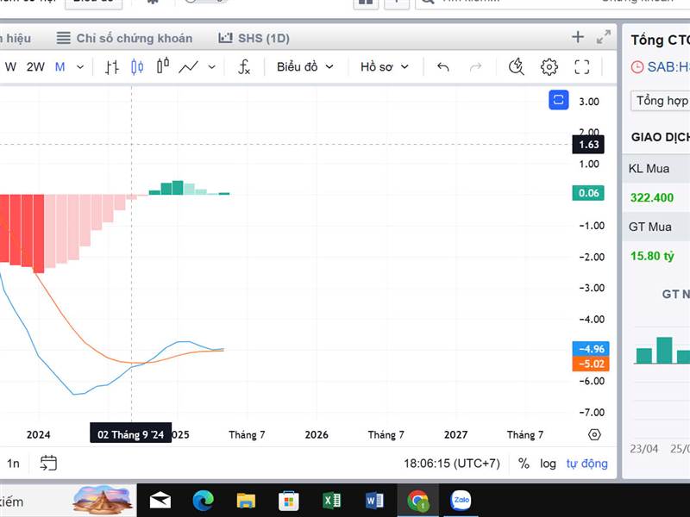The width and height of the screenshot is (690, 517).
Task: Click the -4.96 blue line value label
Action: [591, 349]
